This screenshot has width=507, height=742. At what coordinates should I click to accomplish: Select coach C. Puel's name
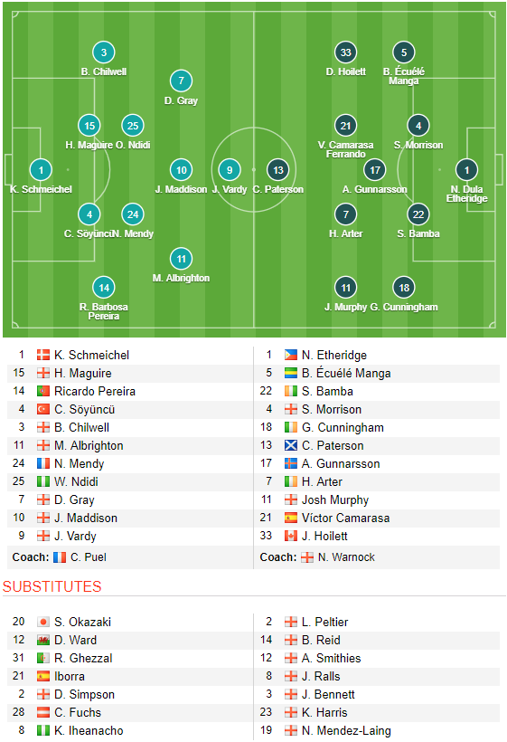coord(89,557)
